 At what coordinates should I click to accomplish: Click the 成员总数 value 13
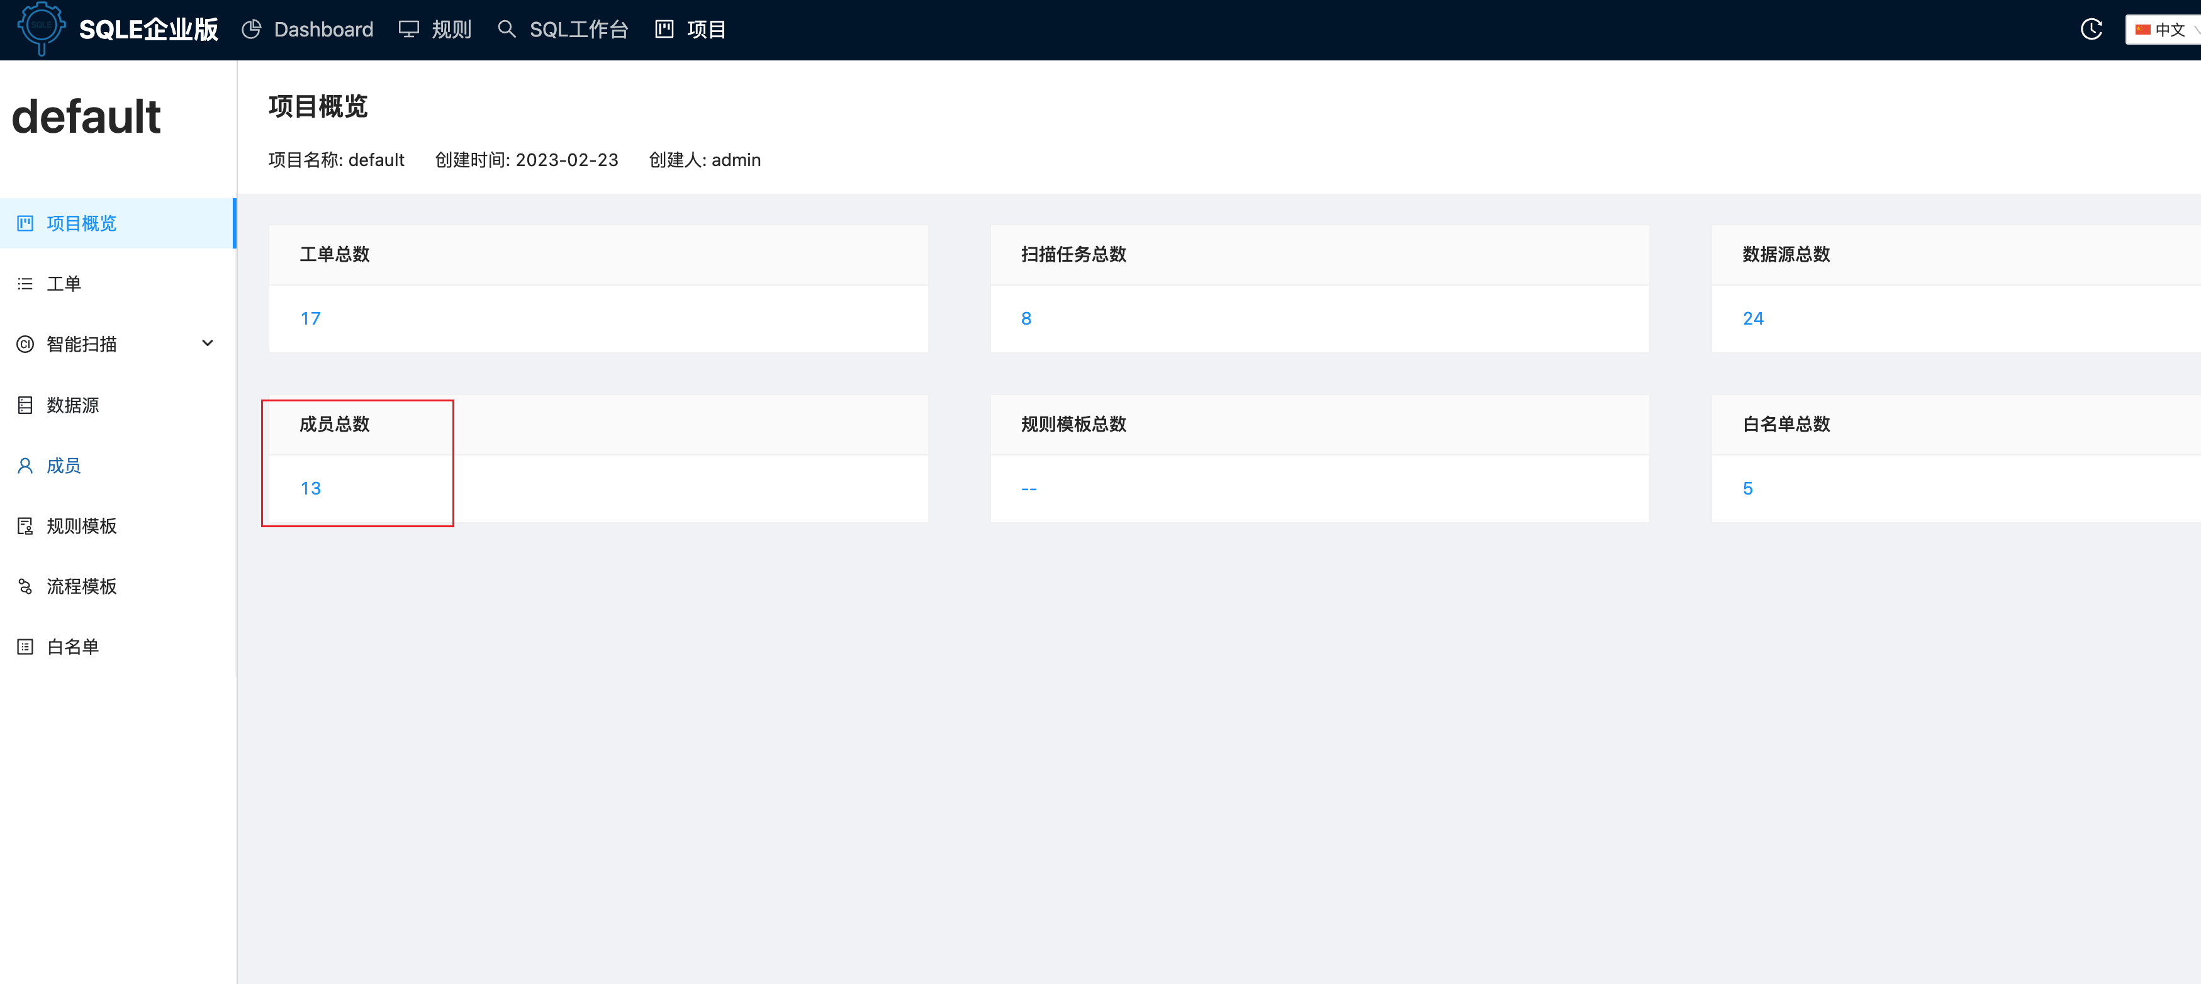point(310,489)
